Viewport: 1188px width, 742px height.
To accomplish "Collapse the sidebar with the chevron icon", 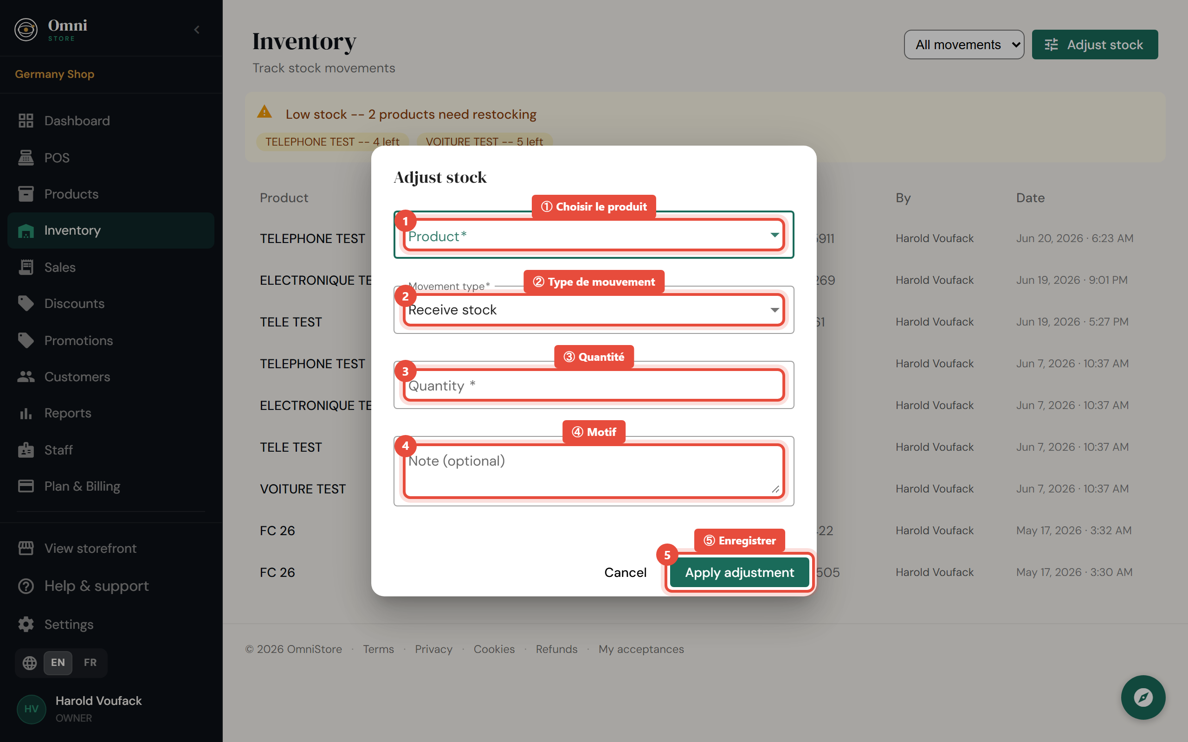I will pos(197,30).
